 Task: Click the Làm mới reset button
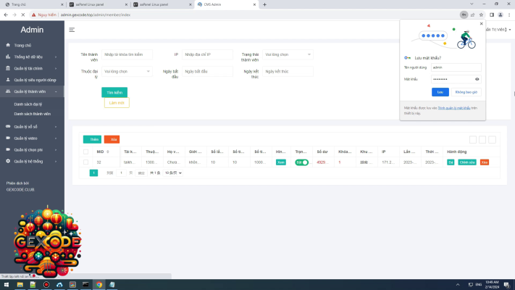[117, 103]
